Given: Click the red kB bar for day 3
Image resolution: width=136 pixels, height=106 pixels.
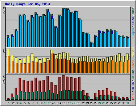Looking at the screenshot, I should pos(15,94).
